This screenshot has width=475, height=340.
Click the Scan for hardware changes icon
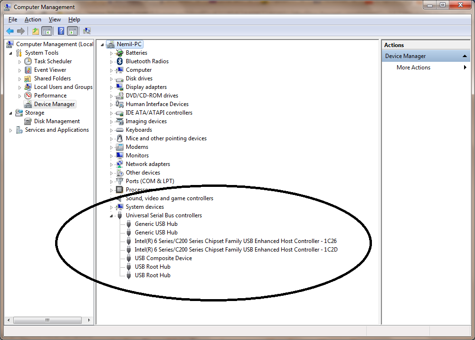click(87, 30)
